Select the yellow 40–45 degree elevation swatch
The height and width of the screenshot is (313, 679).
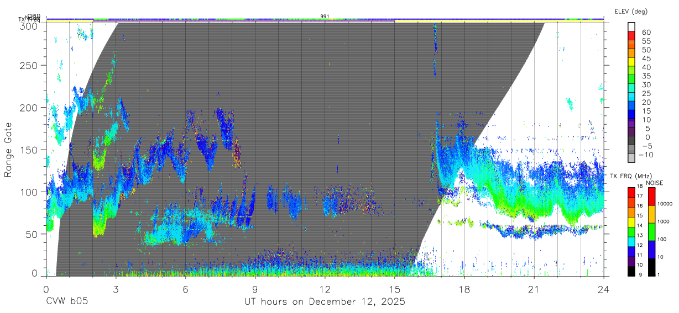(x=631, y=62)
